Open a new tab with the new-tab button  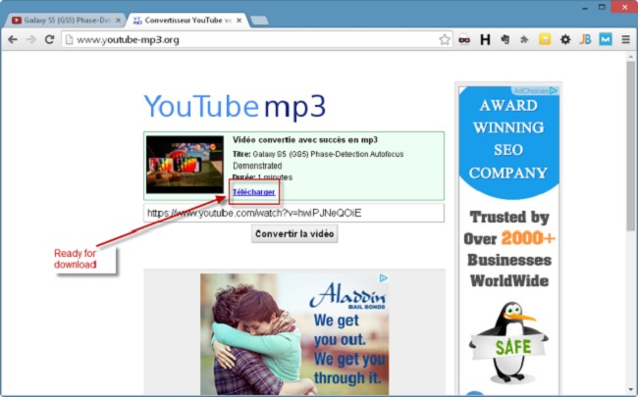(x=259, y=21)
